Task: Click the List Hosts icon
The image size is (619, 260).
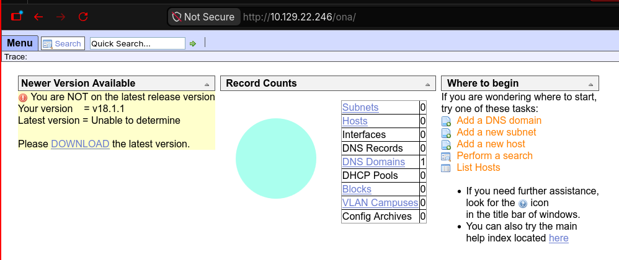Action: (x=446, y=168)
